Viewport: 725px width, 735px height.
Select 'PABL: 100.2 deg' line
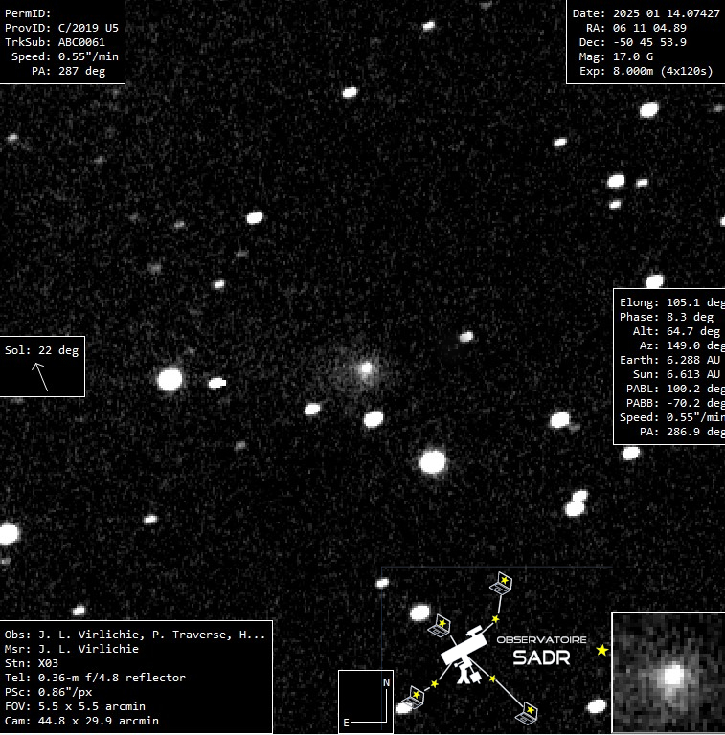[x=676, y=389]
